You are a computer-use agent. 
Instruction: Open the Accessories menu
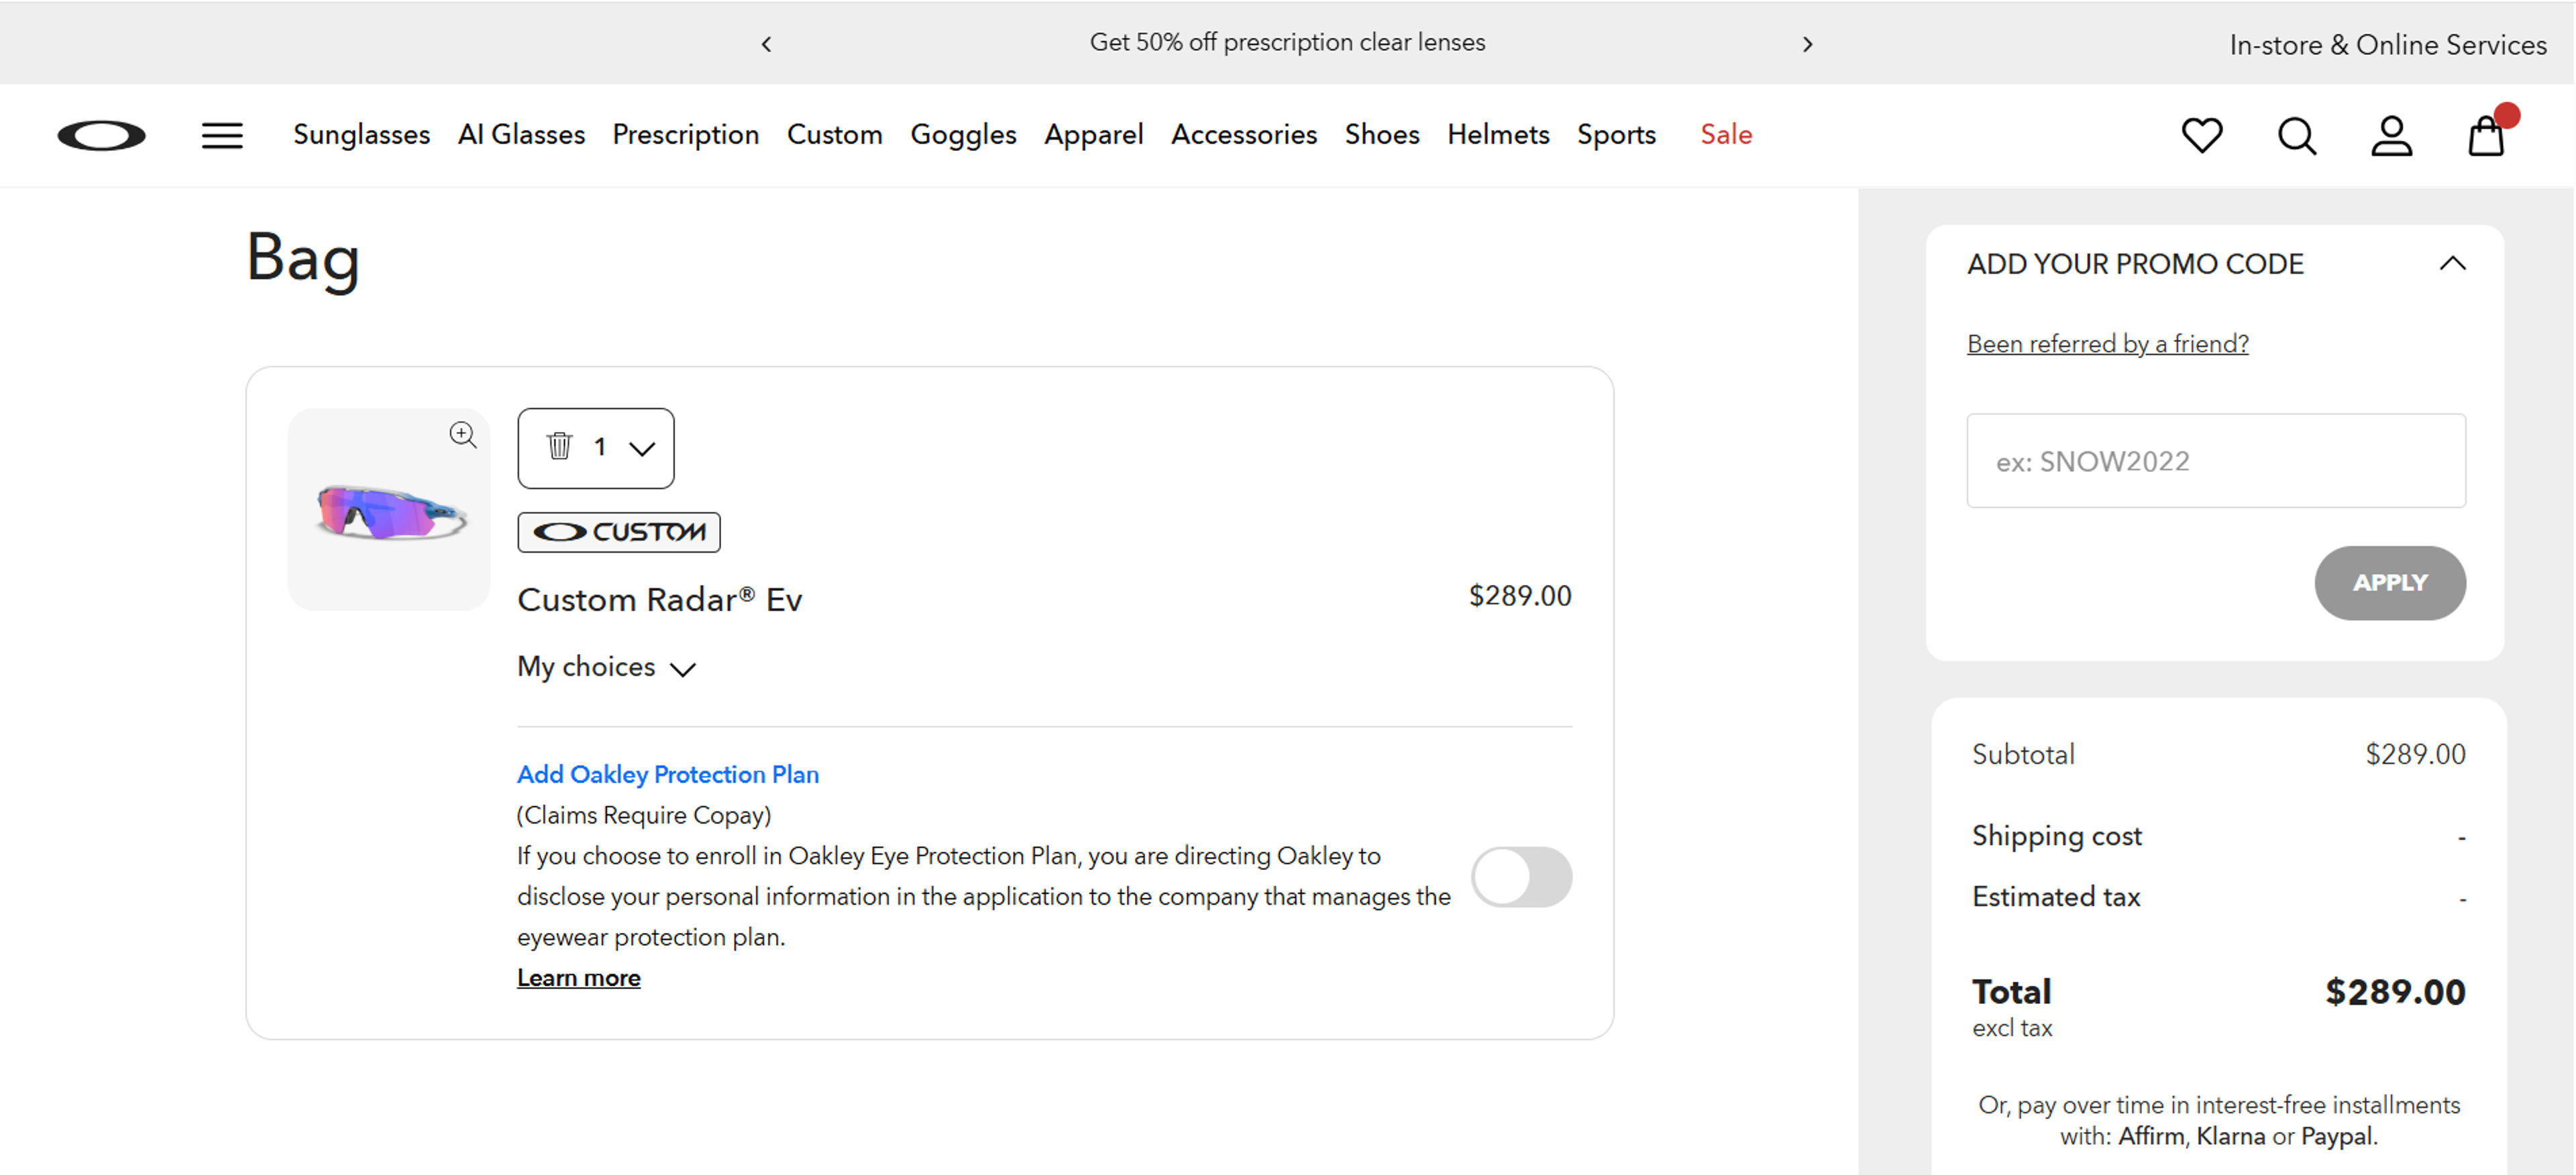coord(1244,134)
